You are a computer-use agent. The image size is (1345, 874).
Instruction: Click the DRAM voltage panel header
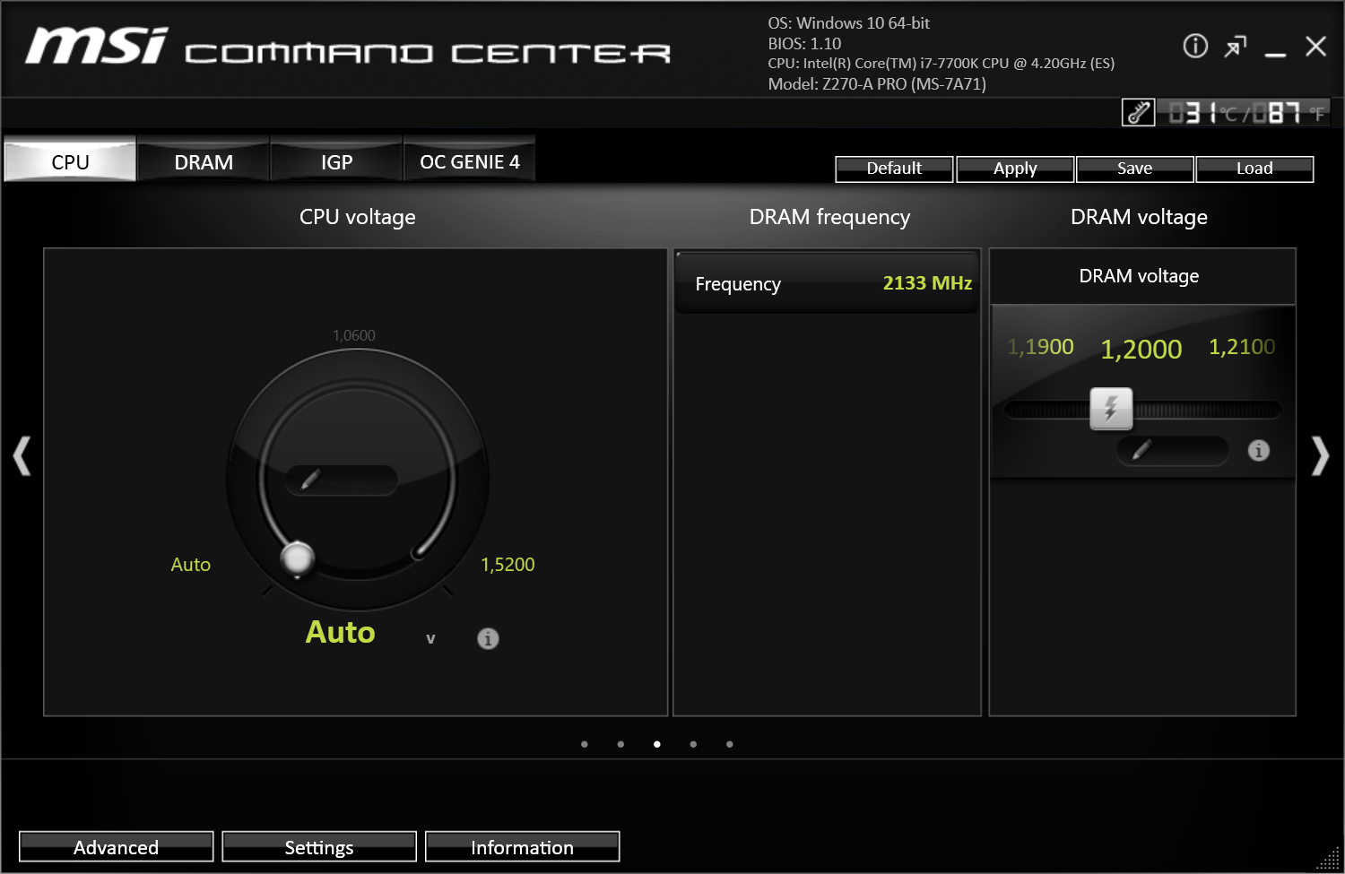pos(1142,276)
